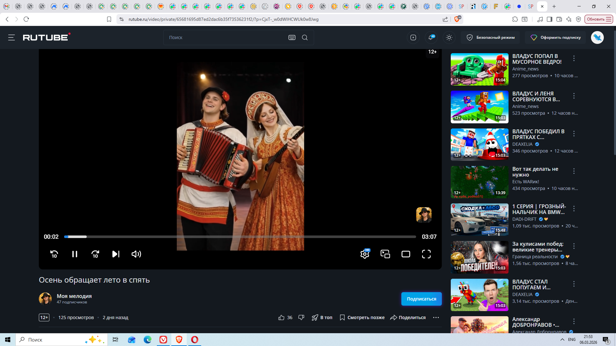The image size is (616, 346).
Task: Click the Подписаться subscribe button
Action: pyautogui.click(x=421, y=299)
